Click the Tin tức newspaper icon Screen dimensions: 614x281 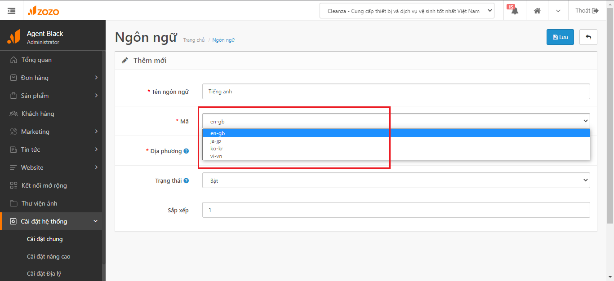(13, 149)
